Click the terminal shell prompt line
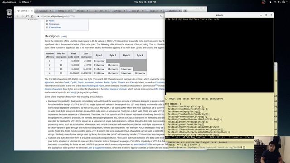The width and height of the screenshot is (290, 163). tap(207, 147)
